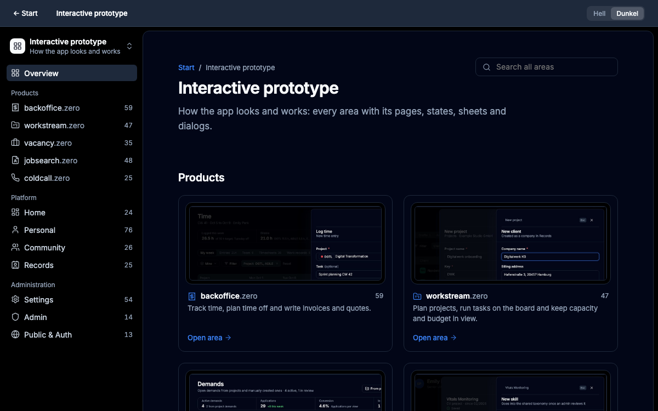Click the Start breadcrumb link
The width and height of the screenshot is (658, 411).
tap(186, 67)
